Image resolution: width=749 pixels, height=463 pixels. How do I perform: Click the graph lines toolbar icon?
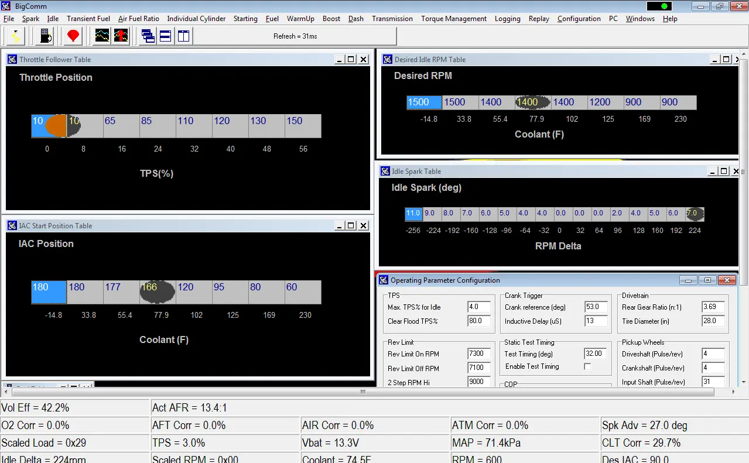[x=102, y=36]
